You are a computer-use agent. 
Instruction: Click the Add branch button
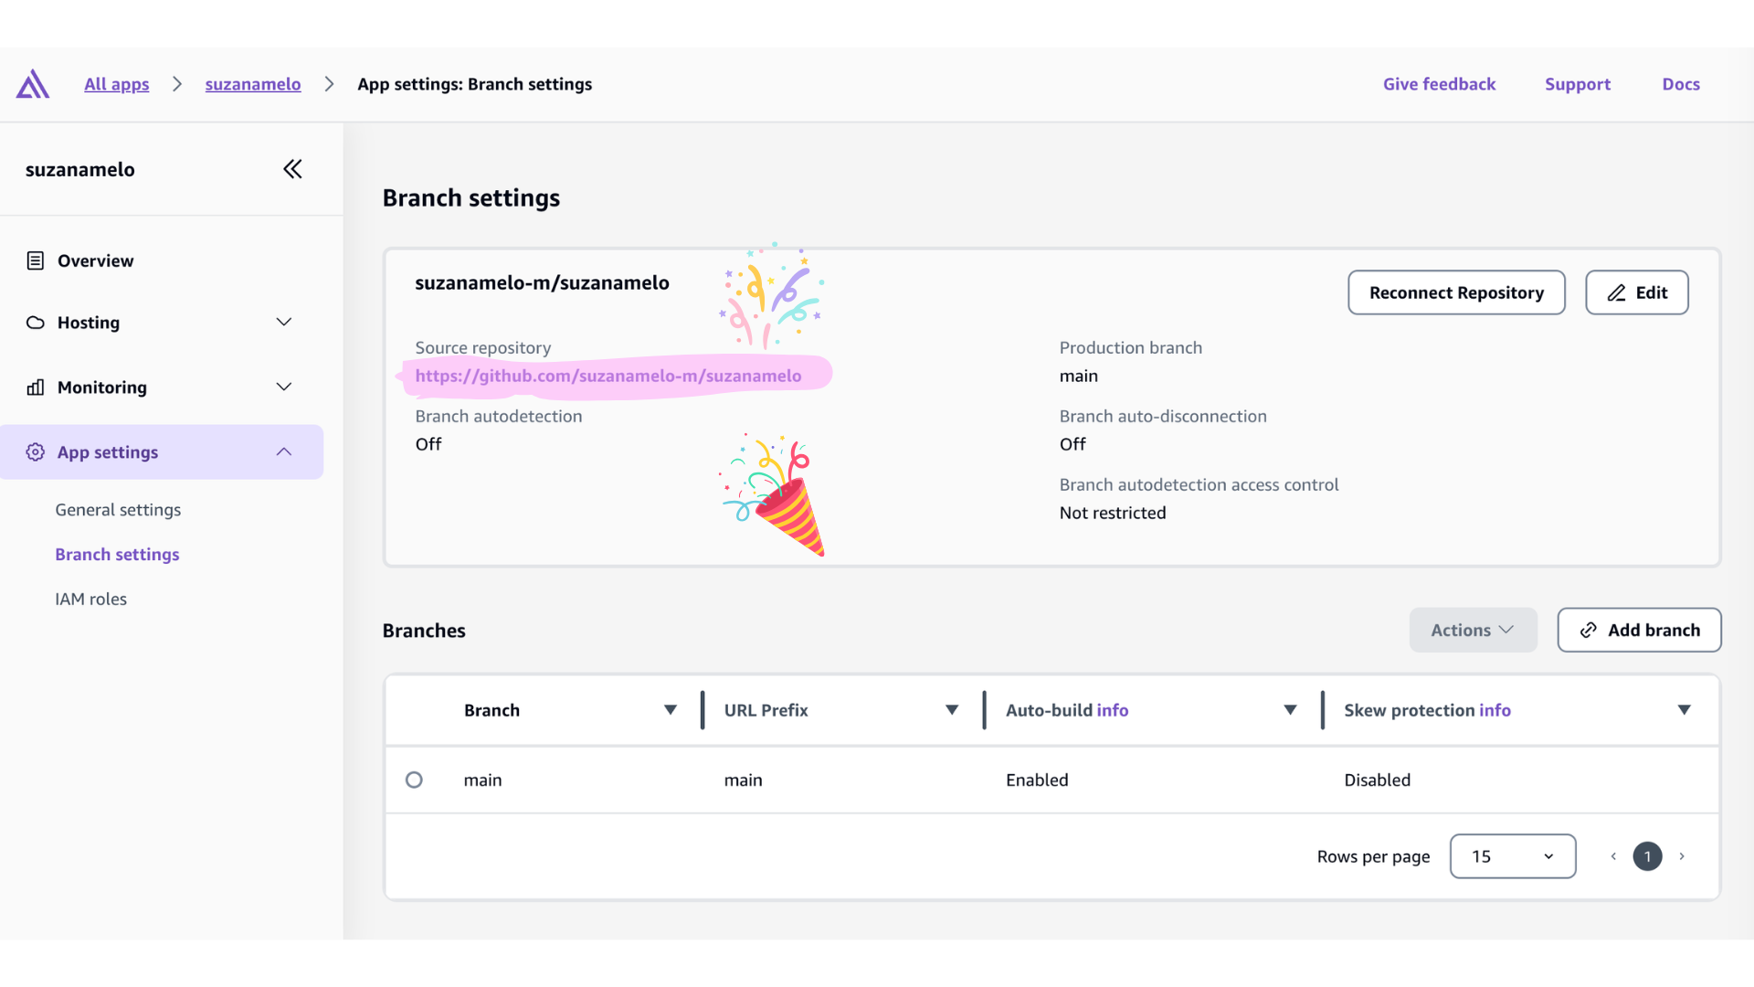(1639, 631)
